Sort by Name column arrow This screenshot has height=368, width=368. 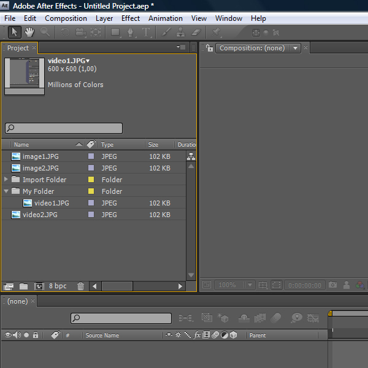(79, 144)
